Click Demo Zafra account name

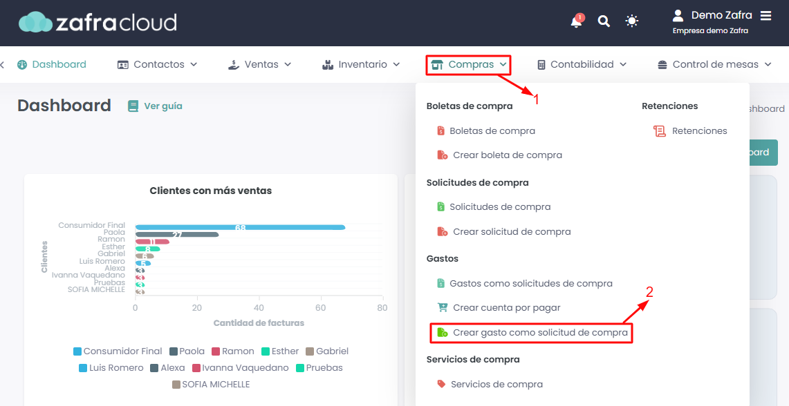tap(721, 16)
